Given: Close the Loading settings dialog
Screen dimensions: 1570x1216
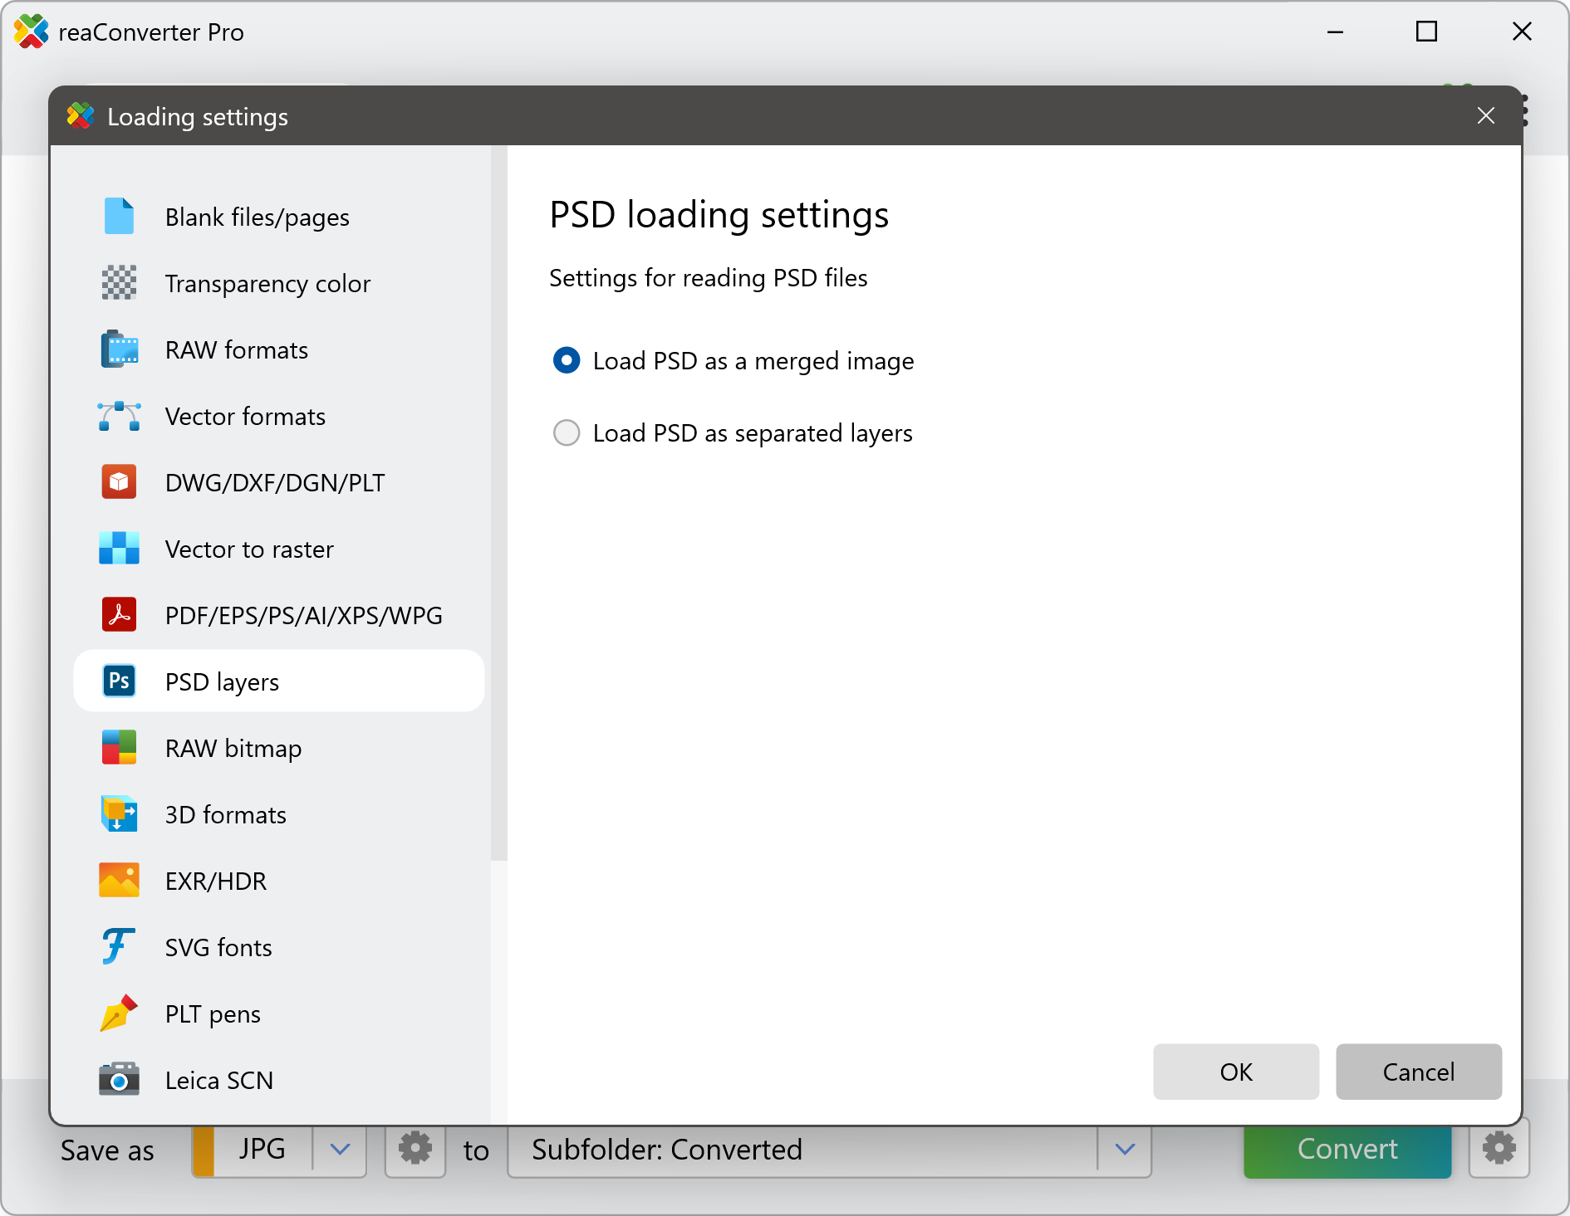Looking at the screenshot, I should coord(1485,116).
